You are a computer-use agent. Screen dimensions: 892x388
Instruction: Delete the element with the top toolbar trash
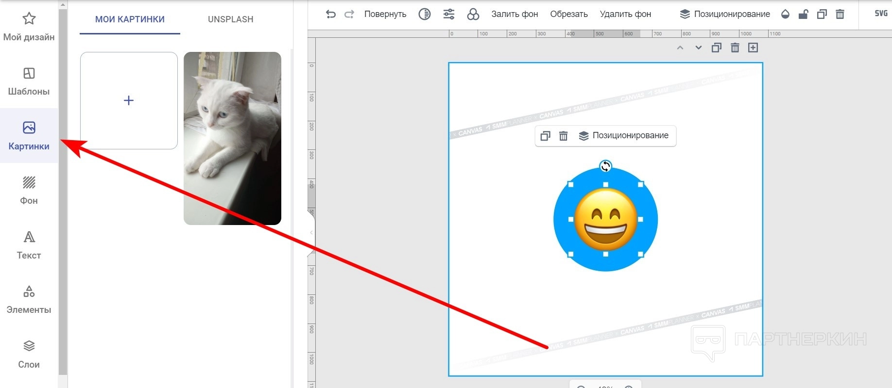pos(840,14)
